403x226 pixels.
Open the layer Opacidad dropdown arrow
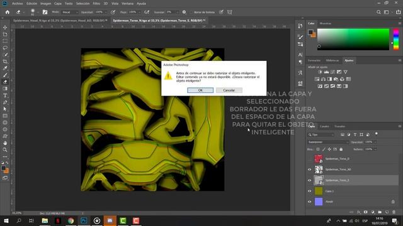(x=375, y=142)
